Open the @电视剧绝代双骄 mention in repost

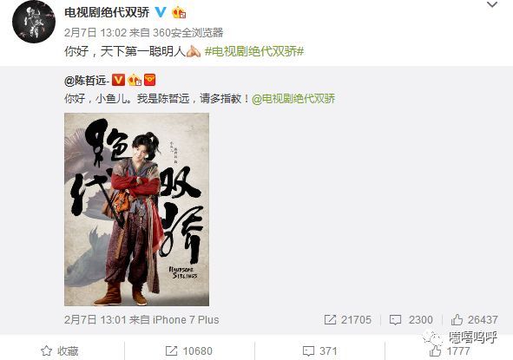(293, 98)
